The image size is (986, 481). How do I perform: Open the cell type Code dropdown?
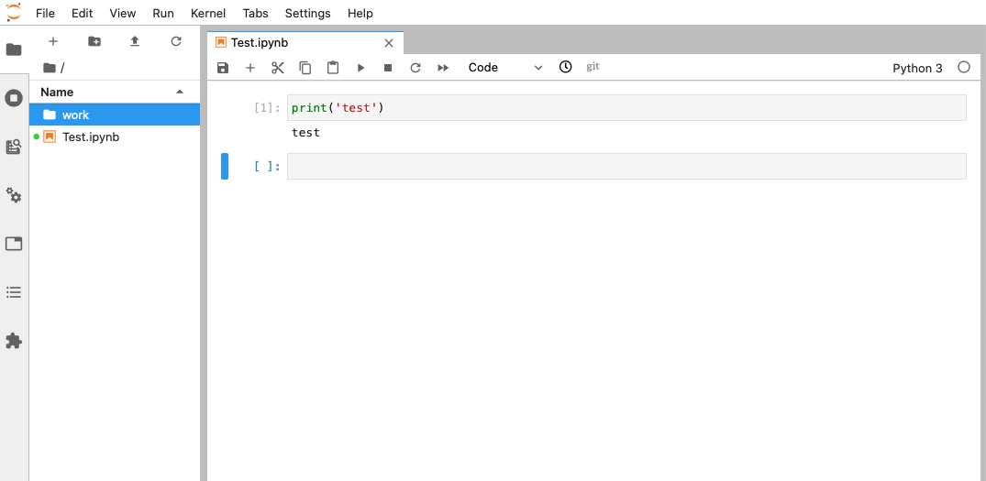point(504,68)
